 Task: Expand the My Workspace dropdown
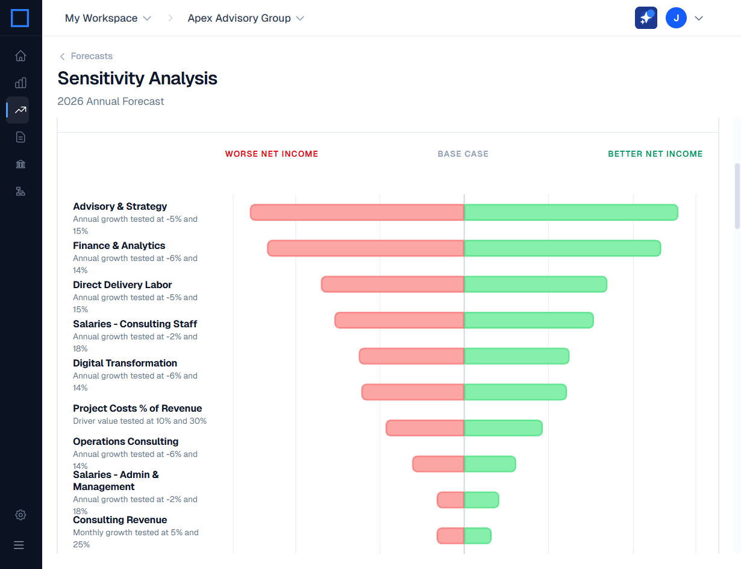108,18
